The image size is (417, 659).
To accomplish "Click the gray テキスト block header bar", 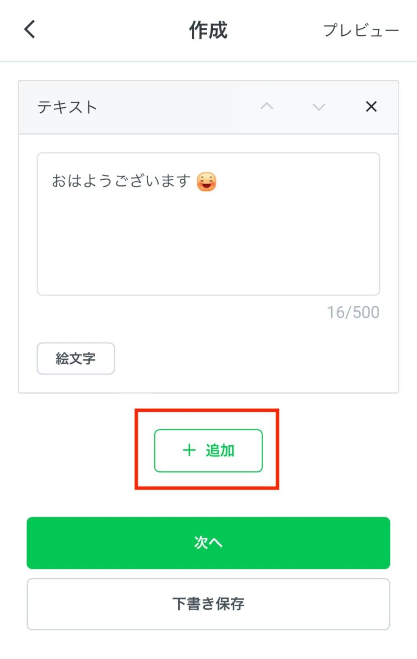I will coord(208,107).
